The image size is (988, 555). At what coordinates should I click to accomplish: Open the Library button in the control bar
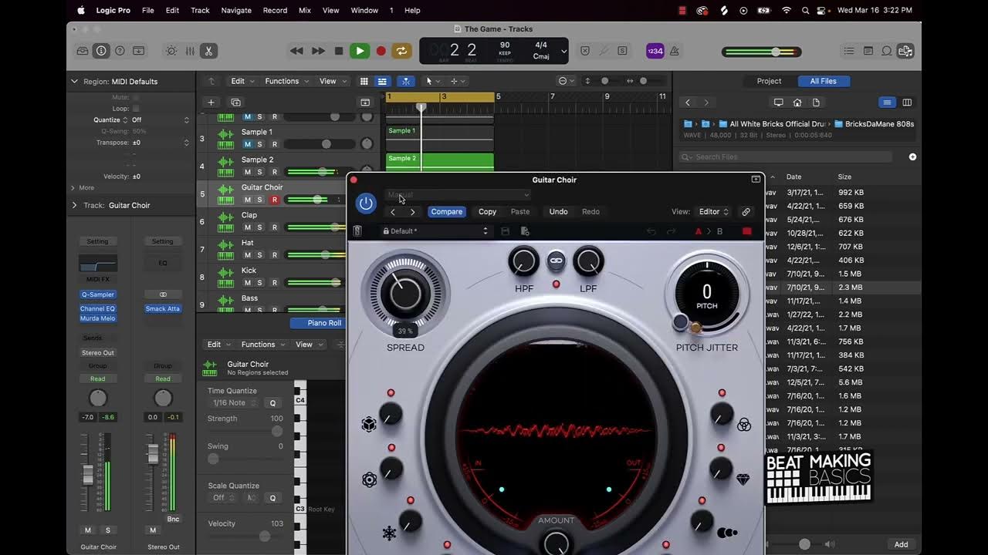[x=83, y=51]
